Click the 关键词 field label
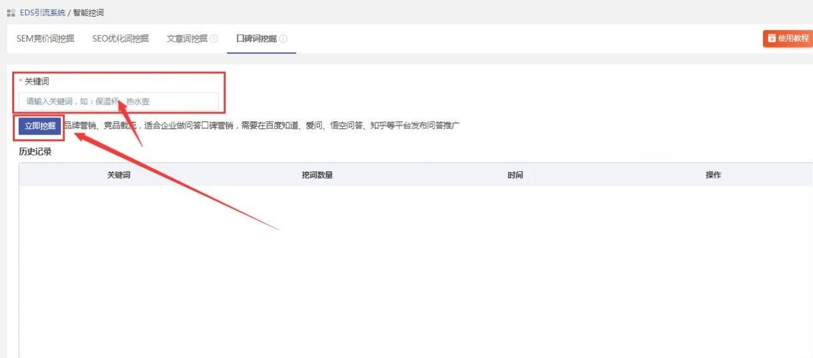 (37, 81)
